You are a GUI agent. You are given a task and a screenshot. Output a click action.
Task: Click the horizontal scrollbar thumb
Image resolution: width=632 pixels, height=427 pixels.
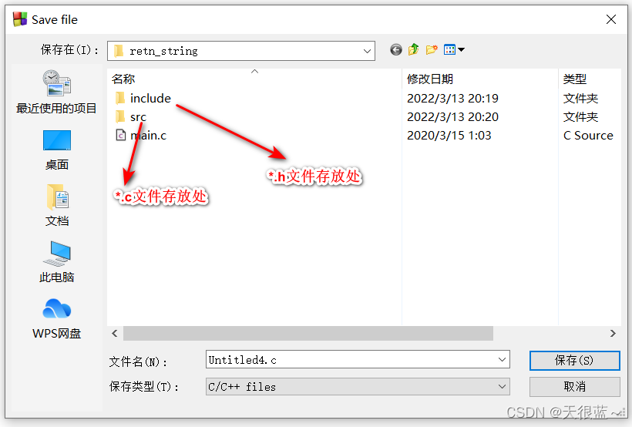point(308,333)
